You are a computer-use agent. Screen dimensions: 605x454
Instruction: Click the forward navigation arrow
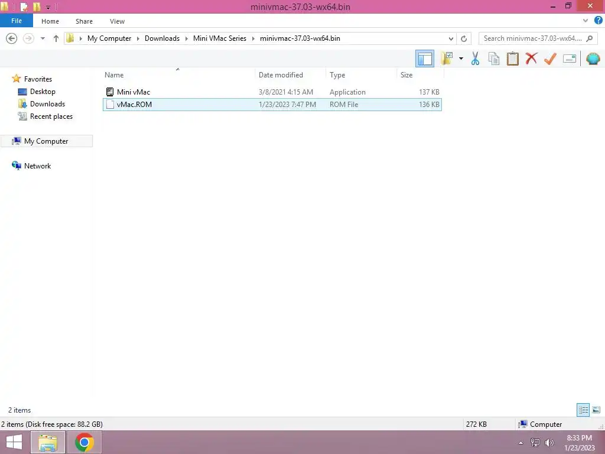pyautogui.click(x=28, y=38)
